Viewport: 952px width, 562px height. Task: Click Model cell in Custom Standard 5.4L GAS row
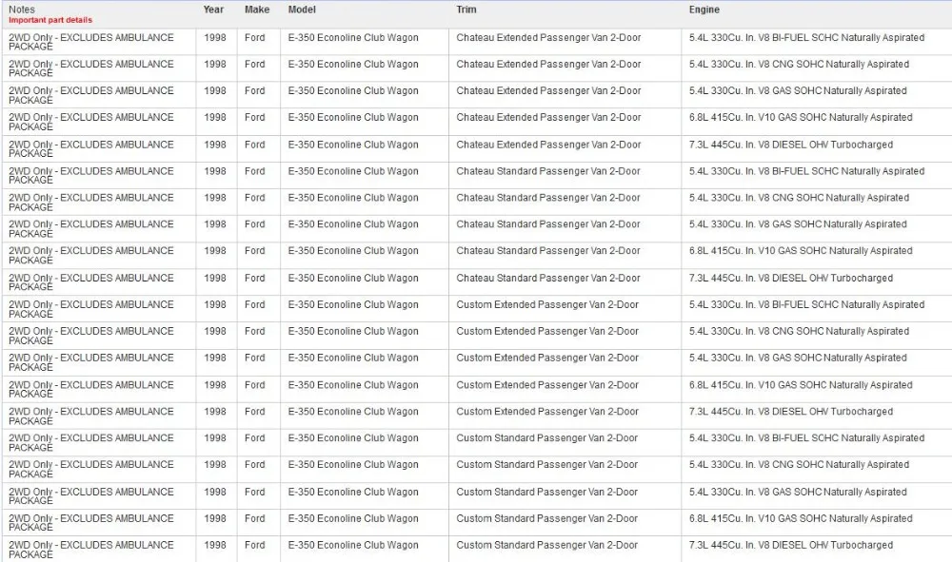[353, 493]
